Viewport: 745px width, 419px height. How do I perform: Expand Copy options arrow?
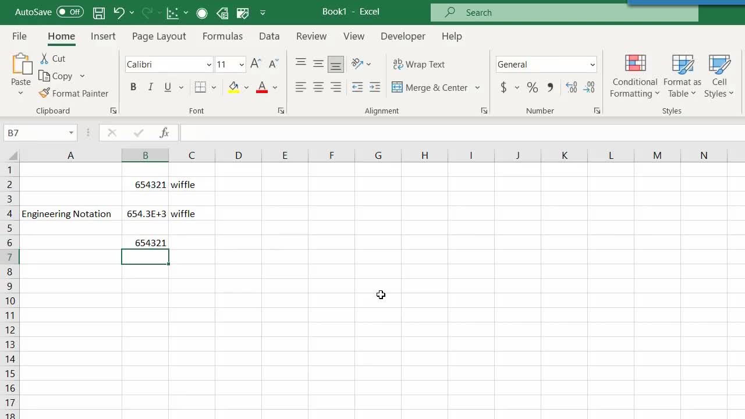point(82,76)
